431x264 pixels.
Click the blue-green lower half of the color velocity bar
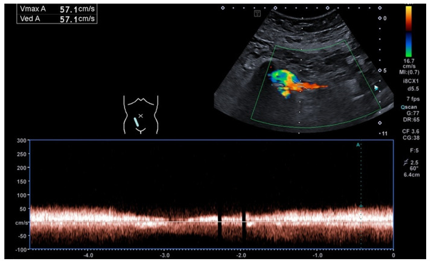pos(409,45)
